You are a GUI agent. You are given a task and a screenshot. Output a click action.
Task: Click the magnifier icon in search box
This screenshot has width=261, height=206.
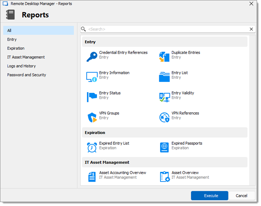click(83, 29)
